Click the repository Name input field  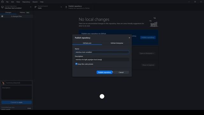(102, 52)
